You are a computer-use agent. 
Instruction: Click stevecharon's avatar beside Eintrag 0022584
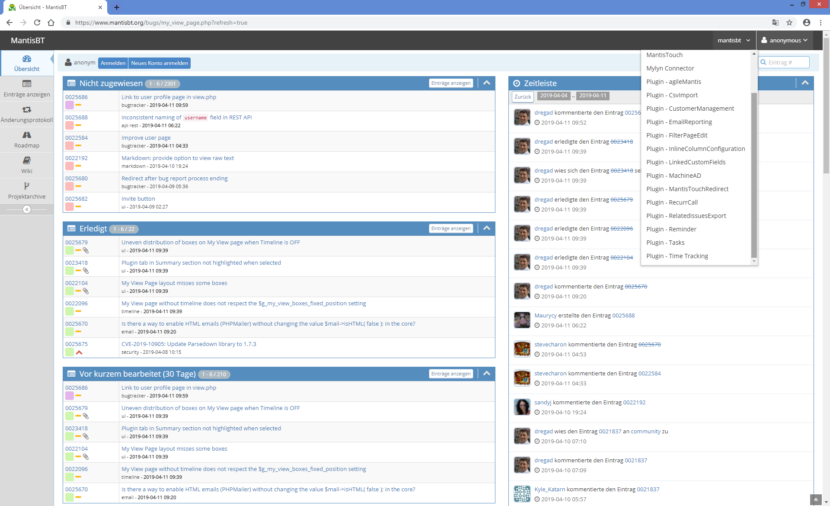[522, 378]
